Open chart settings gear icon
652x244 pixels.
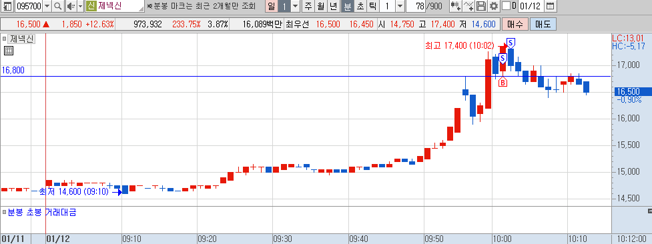494,6
